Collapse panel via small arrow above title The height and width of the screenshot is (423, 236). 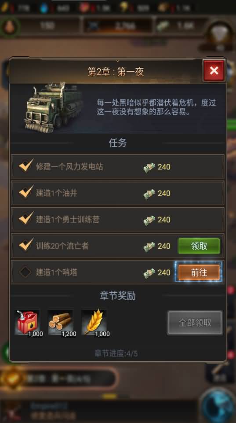118,61
